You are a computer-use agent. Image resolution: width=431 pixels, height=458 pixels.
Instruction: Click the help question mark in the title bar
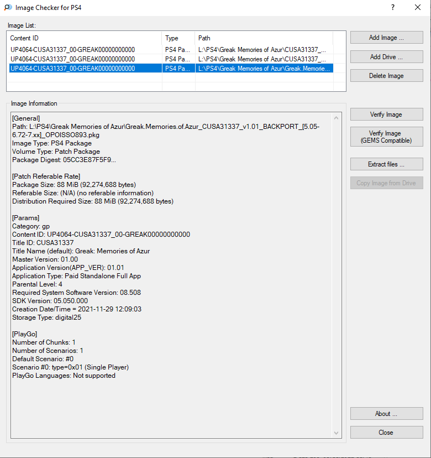pyautogui.click(x=393, y=8)
